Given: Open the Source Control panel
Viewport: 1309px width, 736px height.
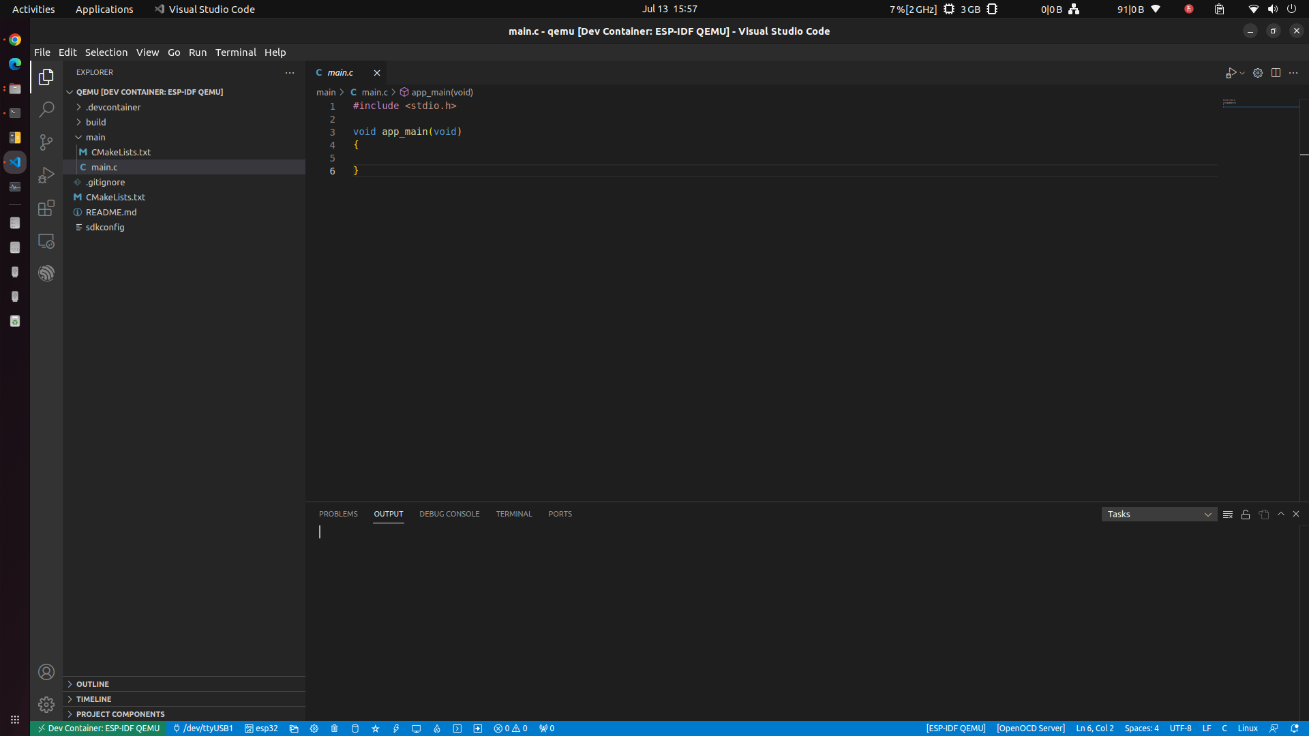Looking at the screenshot, I should [46, 142].
